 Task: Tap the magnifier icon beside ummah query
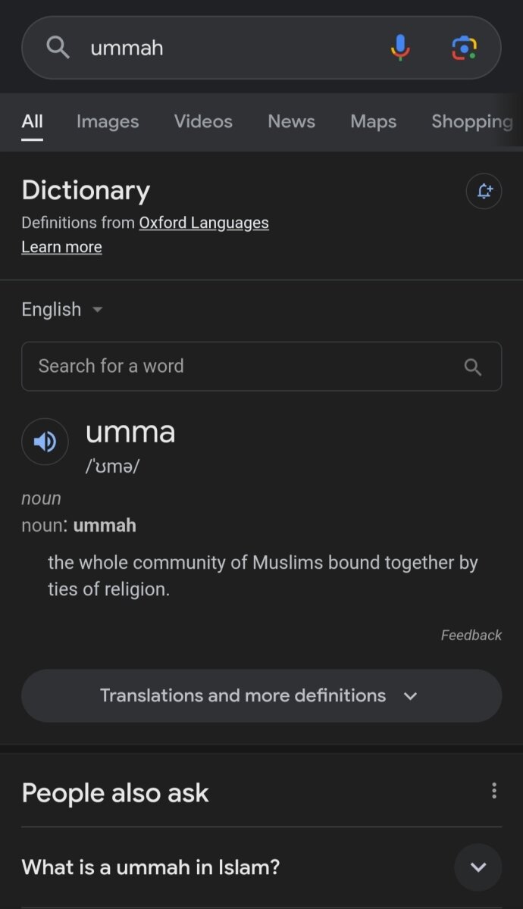(58, 48)
